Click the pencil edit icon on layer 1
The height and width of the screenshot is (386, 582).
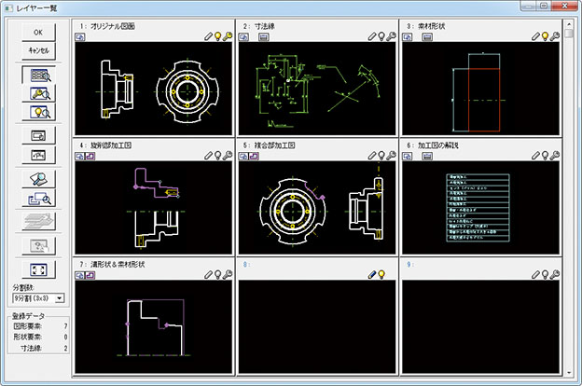point(210,38)
